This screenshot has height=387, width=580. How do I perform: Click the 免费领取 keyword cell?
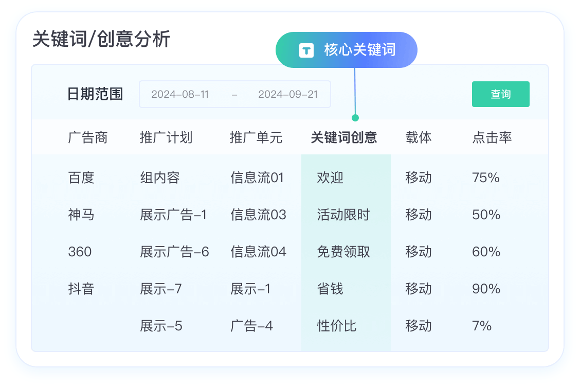pyautogui.click(x=343, y=252)
